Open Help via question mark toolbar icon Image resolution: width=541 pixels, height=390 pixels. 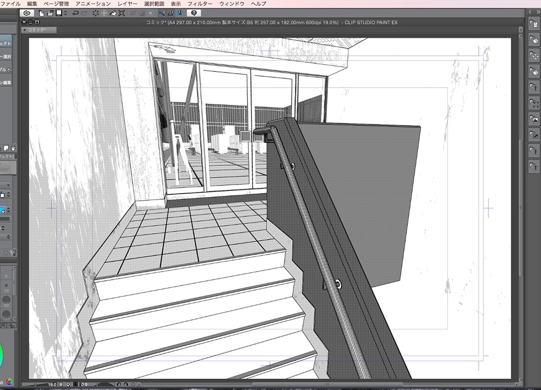coord(195,13)
